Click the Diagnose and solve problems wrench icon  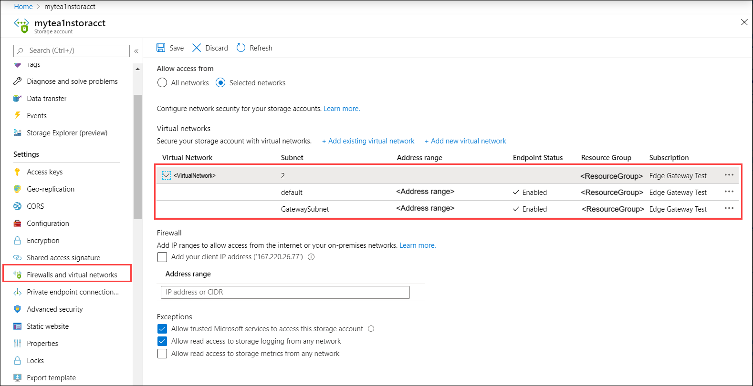click(18, 81)
